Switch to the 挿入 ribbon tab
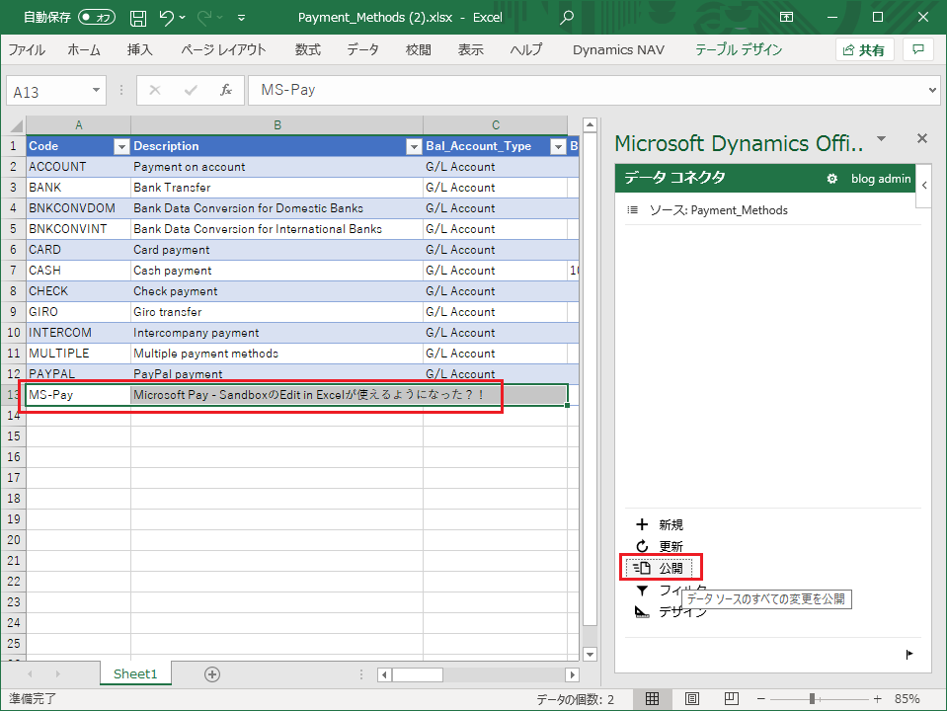This screenshot has width=947, height=711. point(139,49)
